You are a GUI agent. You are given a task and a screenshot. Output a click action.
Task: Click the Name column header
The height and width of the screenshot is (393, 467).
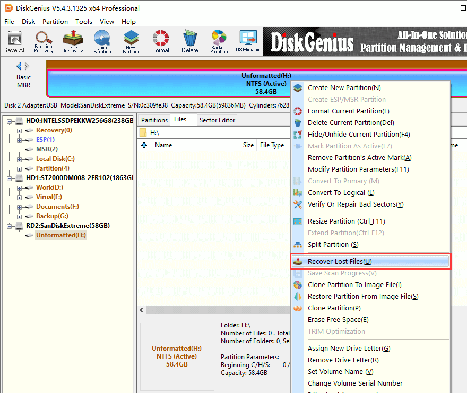pyautogui.click(x=163, y=145)
